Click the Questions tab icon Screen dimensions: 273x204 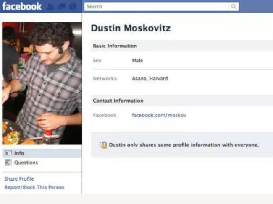click(8, 163)
